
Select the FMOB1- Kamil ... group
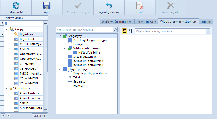click(x=31, y=73)
